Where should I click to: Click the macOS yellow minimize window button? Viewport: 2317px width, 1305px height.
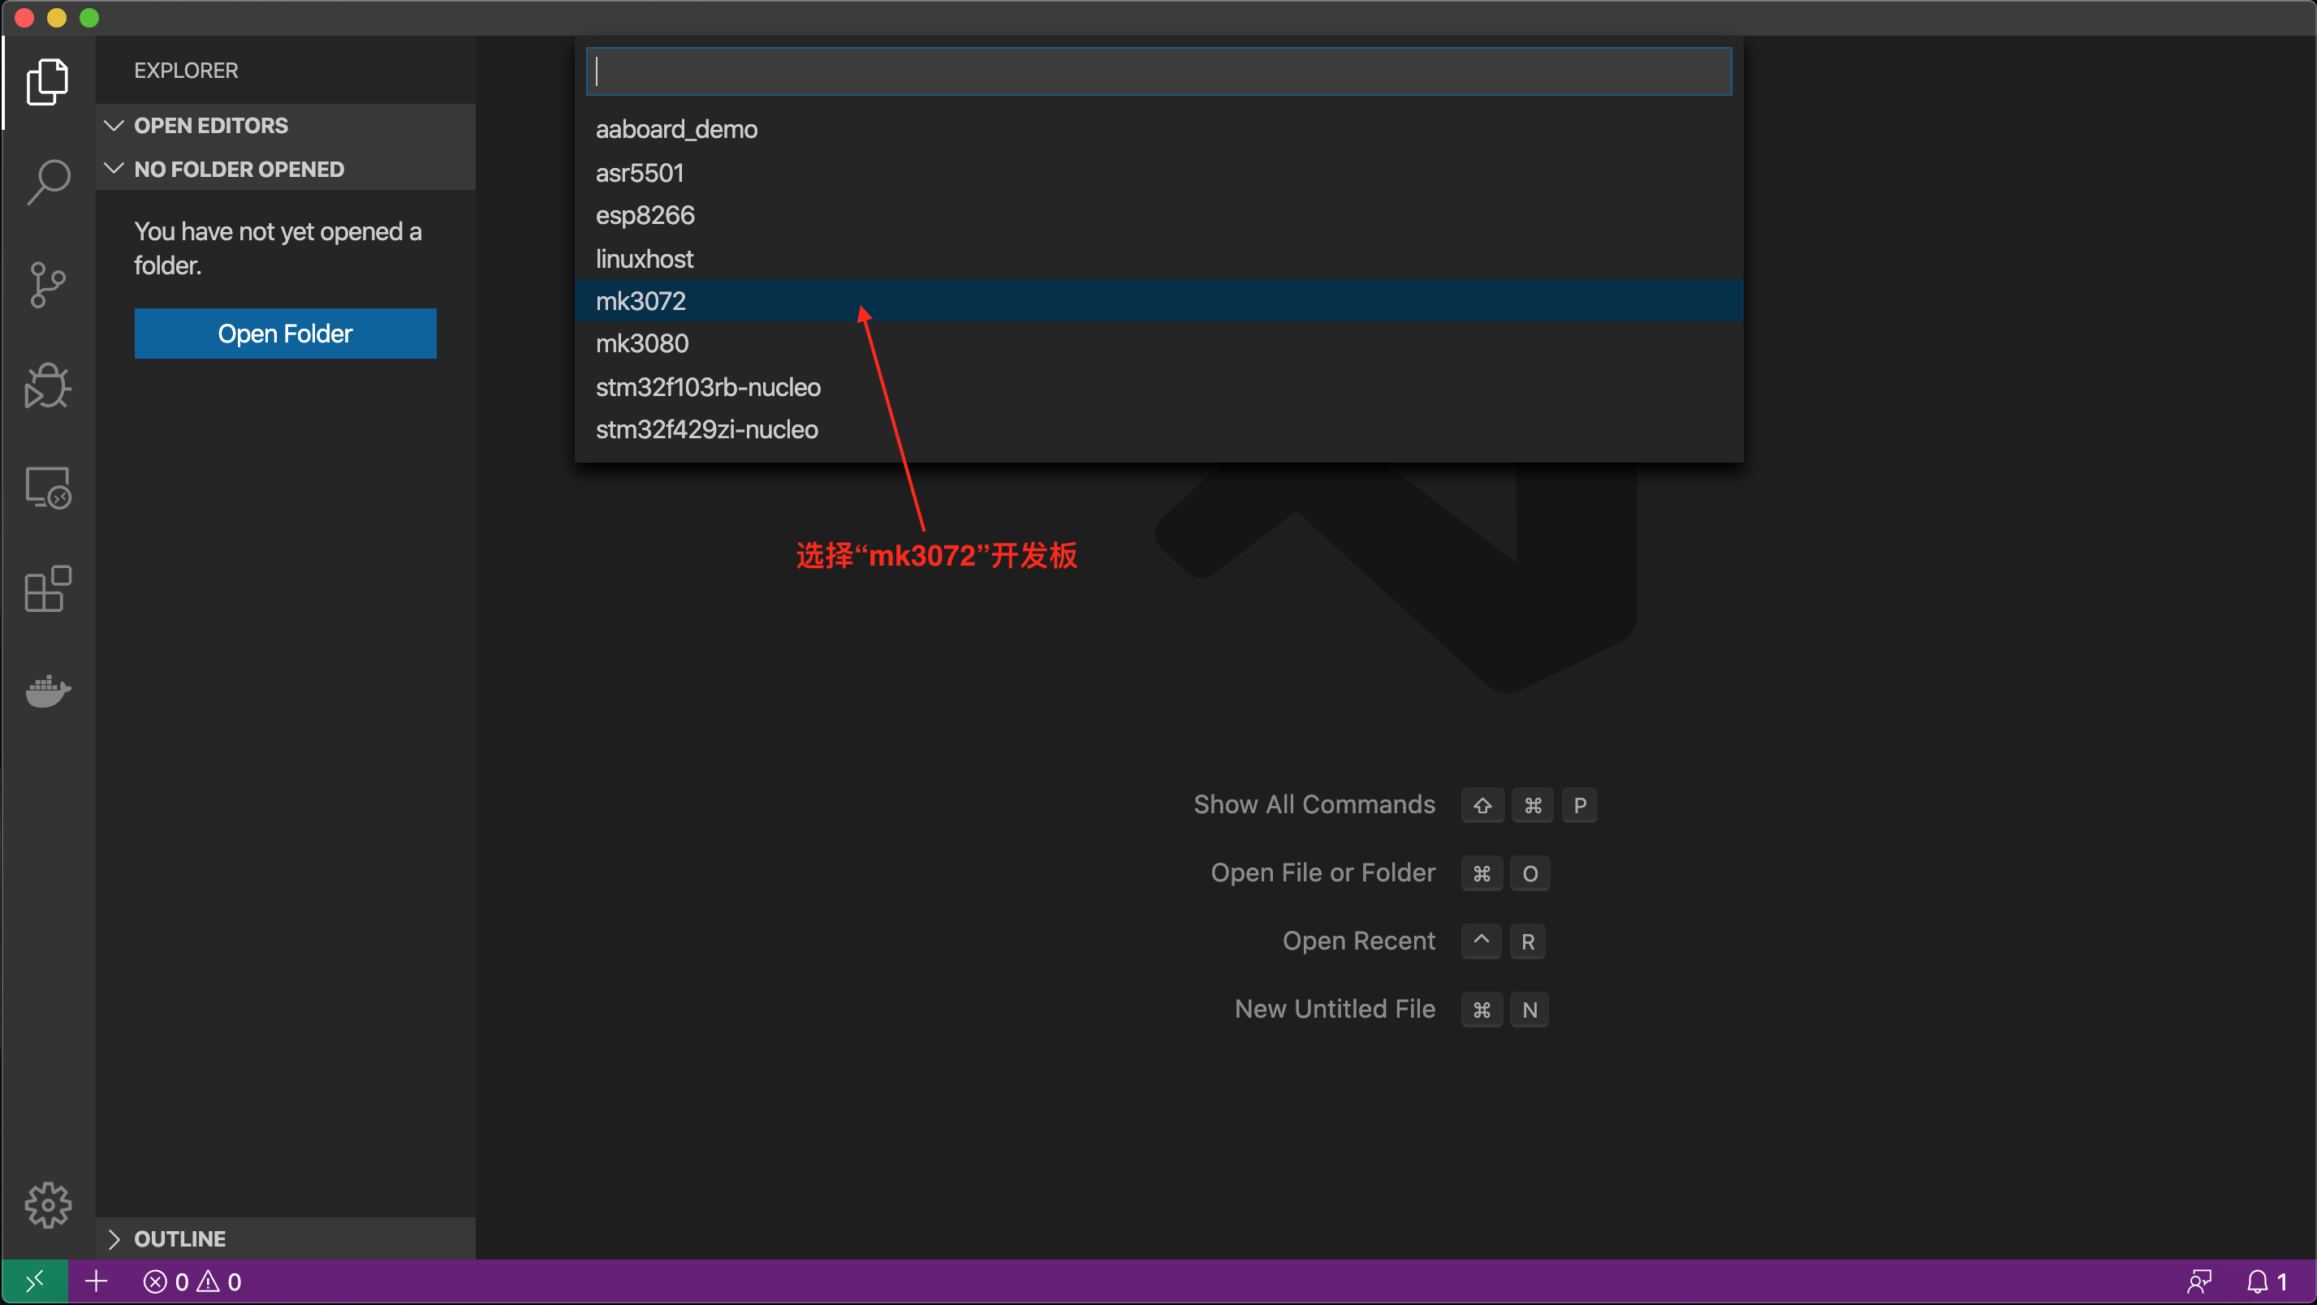(x=57, y=17)
